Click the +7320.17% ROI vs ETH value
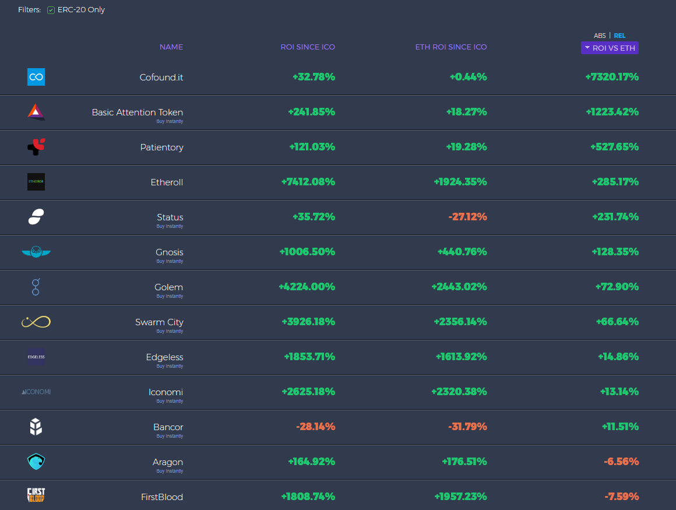Image resolution: width=676 pixels, height=510 pixels. tap(612, 77)
